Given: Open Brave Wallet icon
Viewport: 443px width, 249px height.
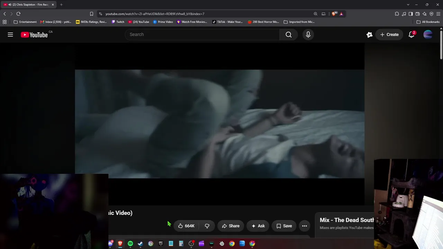Looking at the screenshot, I should click(417, 14).
